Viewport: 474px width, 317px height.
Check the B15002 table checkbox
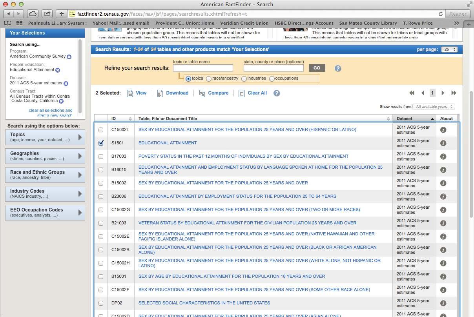pos(101,183)
